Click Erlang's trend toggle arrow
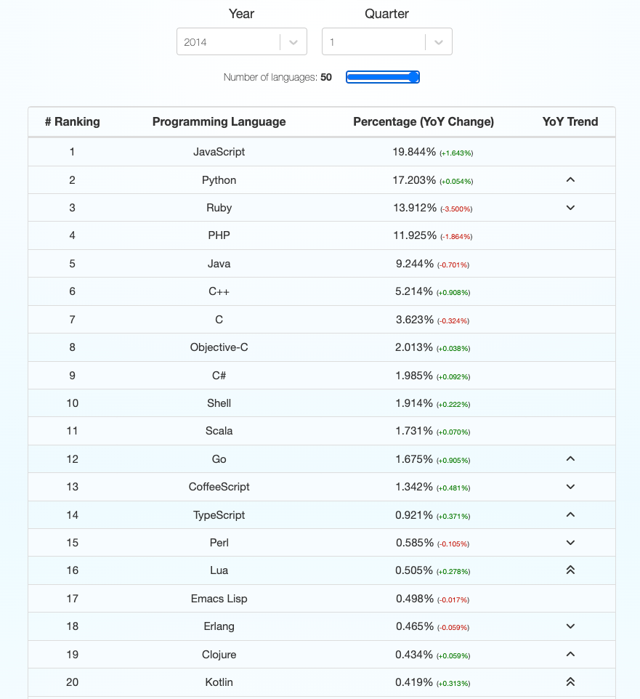 pos(570,626)
